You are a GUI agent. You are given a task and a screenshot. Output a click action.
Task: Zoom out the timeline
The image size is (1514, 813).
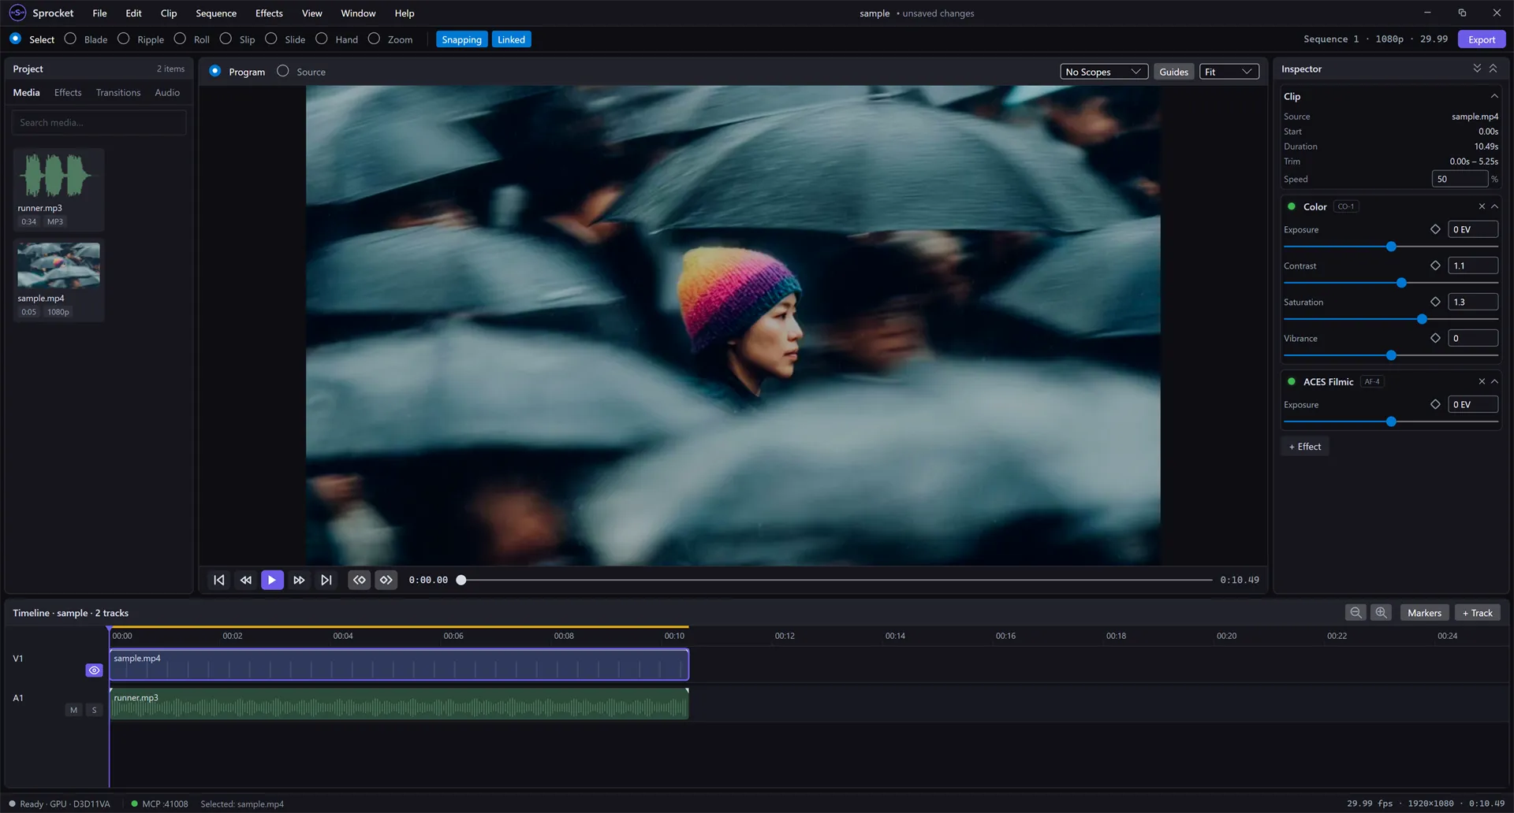click(1356, 613)
